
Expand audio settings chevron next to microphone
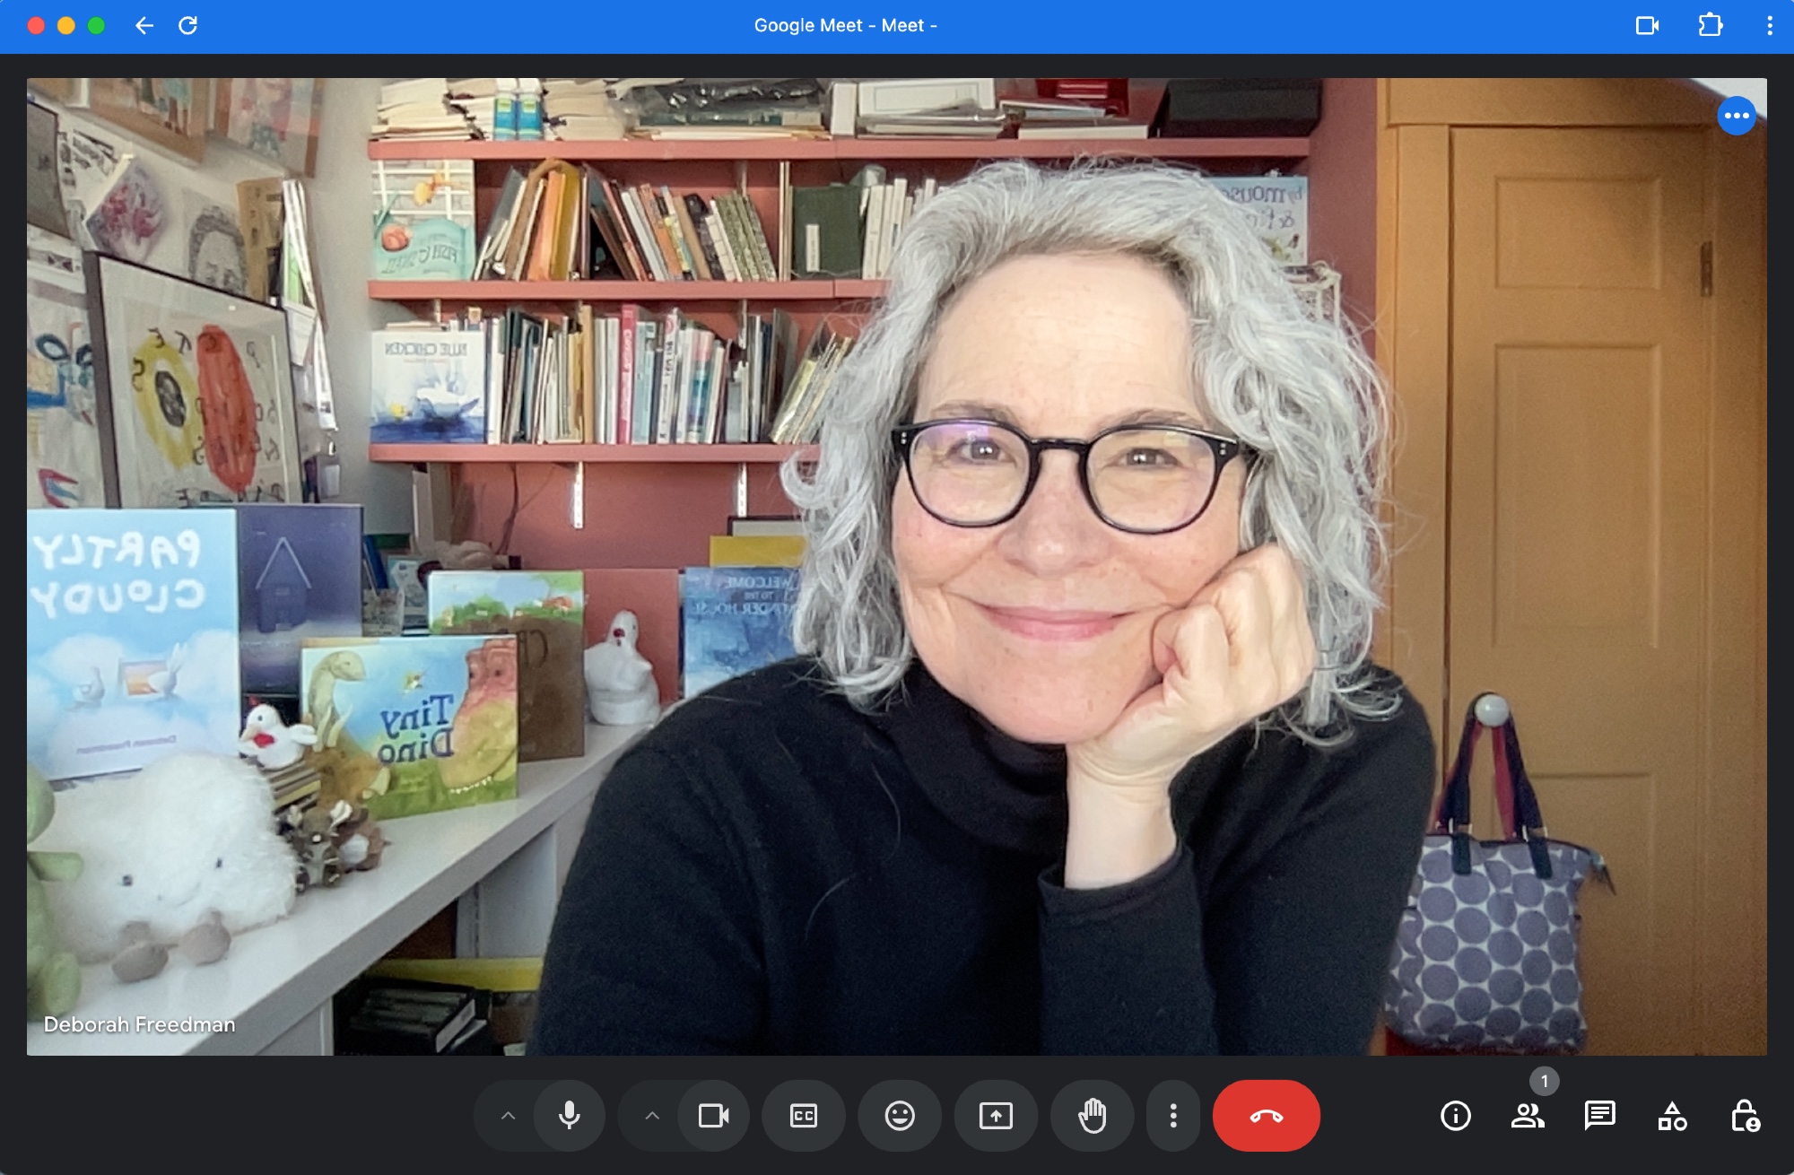(508, 1116)
